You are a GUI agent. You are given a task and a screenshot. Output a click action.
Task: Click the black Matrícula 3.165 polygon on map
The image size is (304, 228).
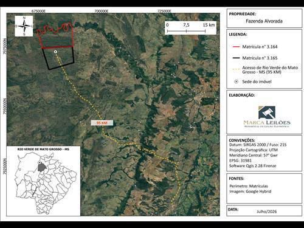pos(58,58)
